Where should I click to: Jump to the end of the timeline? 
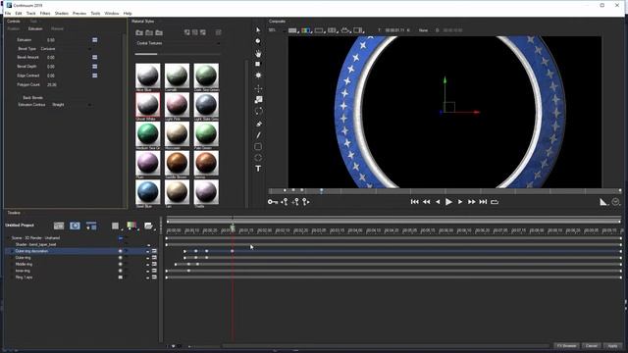click(x=483, y=202)
